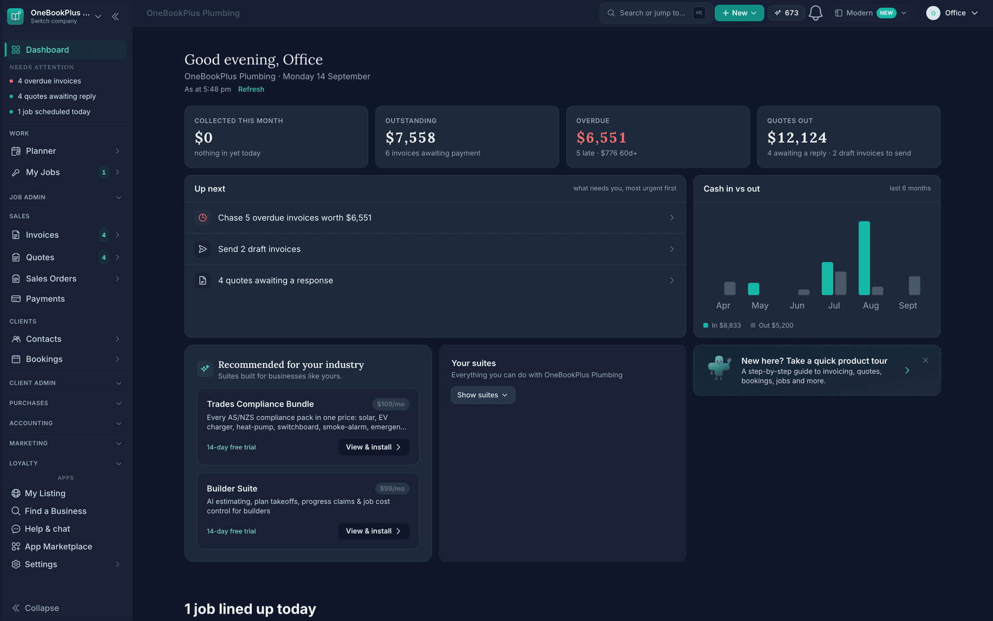Screen dimensions: 993x621
Task: Click the Sales Orders icon
Action: point(16,278)
